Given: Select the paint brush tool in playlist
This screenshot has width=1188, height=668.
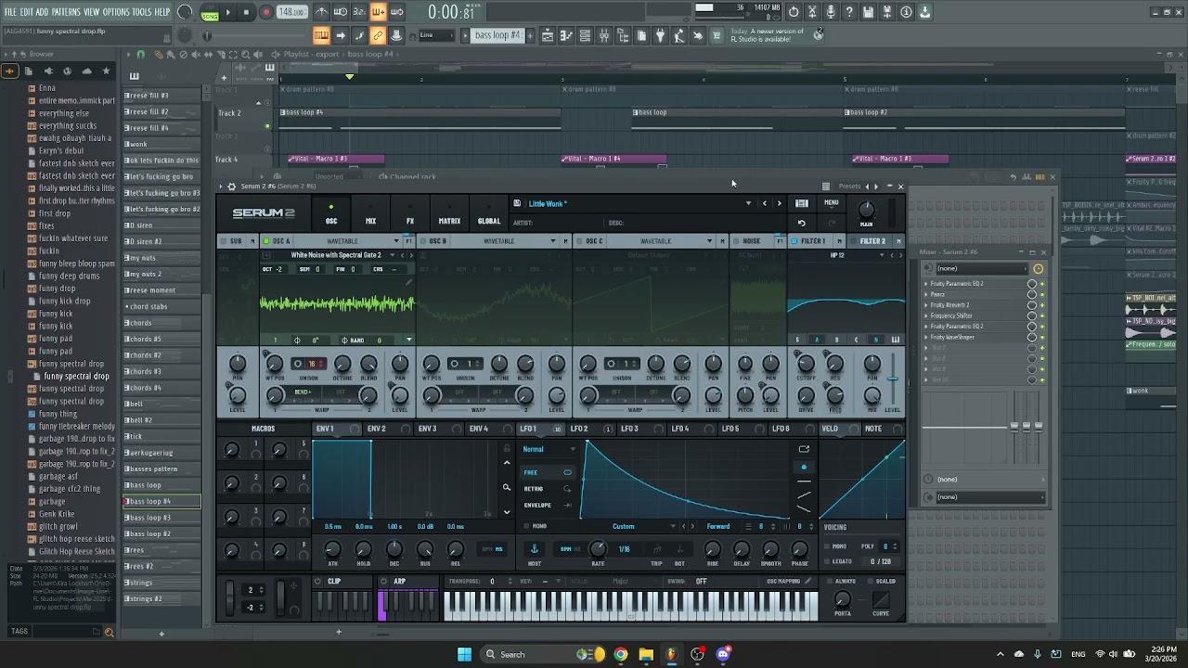Looking at the screenshot, I should [x=171, y=54].
